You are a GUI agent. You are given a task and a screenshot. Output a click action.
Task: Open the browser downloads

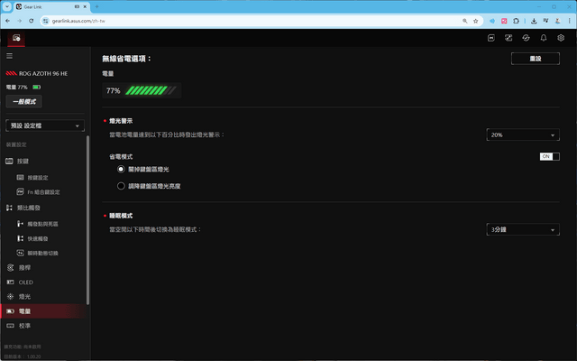click(534, 21)
